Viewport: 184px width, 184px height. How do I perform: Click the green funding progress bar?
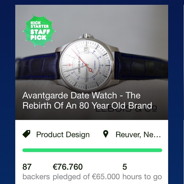coord(92,150)
